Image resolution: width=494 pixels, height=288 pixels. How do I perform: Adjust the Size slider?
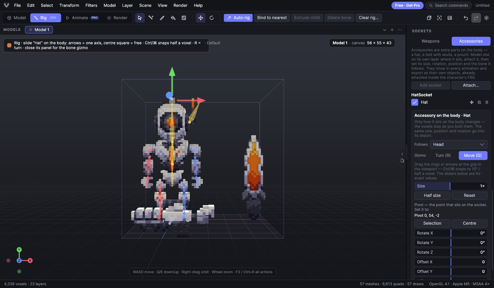(x=451, y=186)
